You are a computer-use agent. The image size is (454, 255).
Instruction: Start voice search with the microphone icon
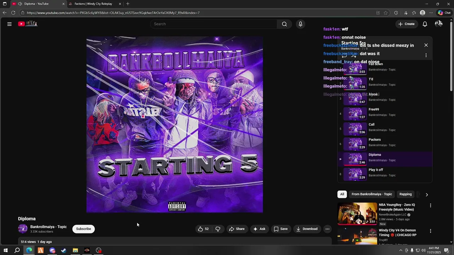click(x=300, y=24)
